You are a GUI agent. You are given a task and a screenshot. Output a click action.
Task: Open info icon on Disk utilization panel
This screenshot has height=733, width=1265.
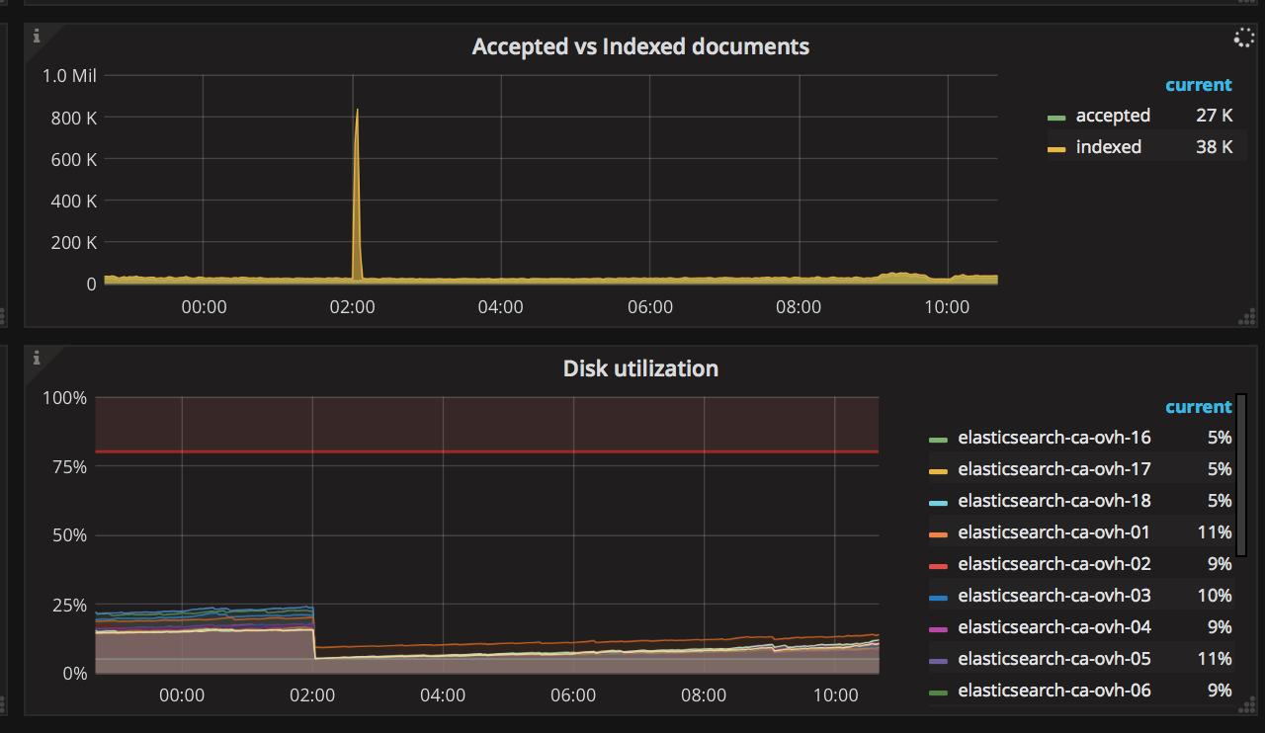click(37, 358)
